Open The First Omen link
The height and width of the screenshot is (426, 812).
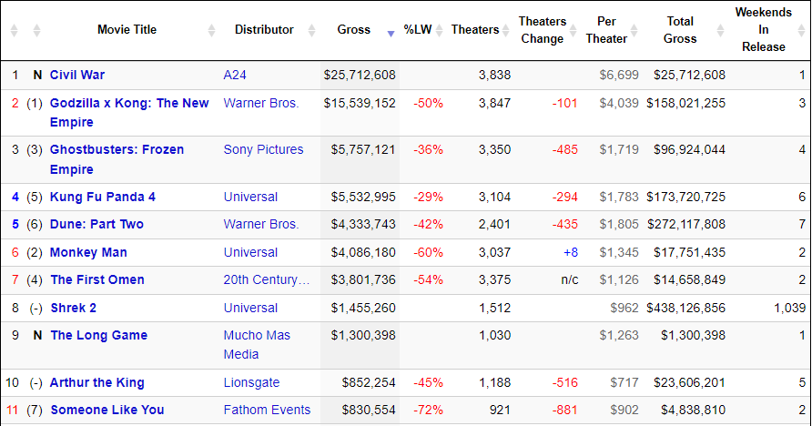97,280
